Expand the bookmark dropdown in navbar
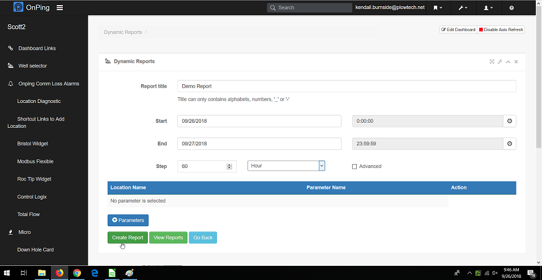The image size is (542, 280). click(438, 8)
